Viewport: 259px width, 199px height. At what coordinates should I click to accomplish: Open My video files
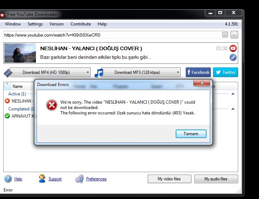[x=169, y=179]
